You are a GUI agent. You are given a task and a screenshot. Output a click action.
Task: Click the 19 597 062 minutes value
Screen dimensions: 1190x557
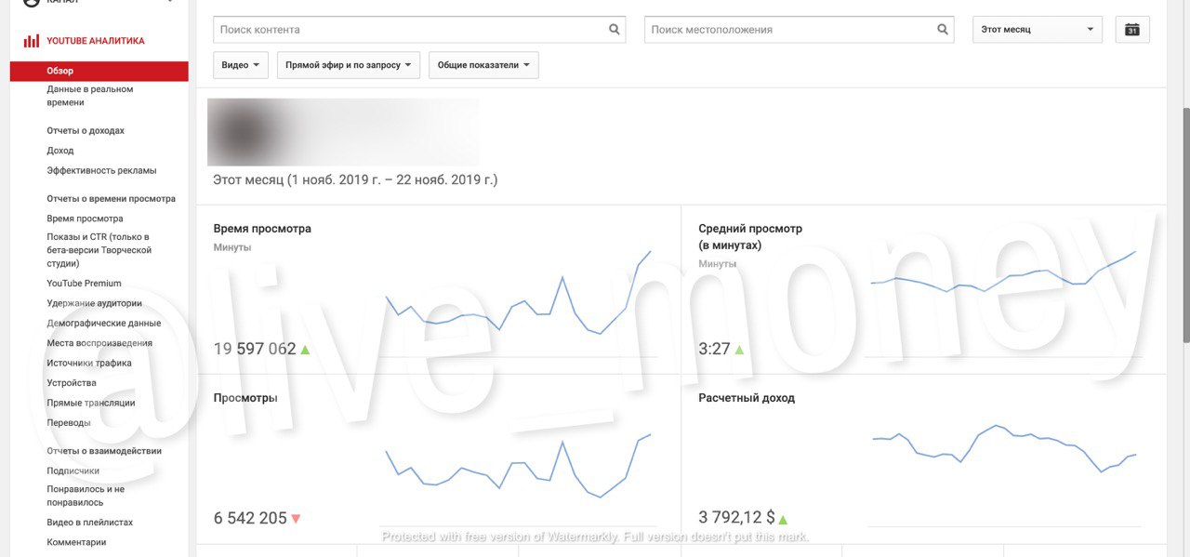coord(255,350)
